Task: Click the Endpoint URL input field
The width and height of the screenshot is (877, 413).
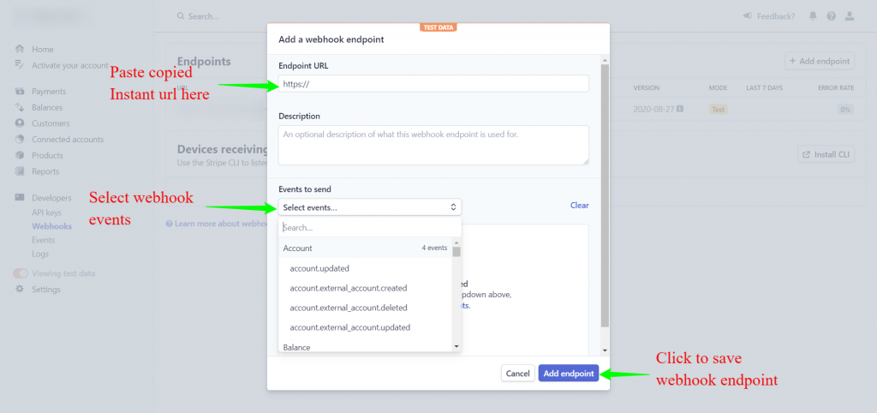Action: [x=433, y=83]
